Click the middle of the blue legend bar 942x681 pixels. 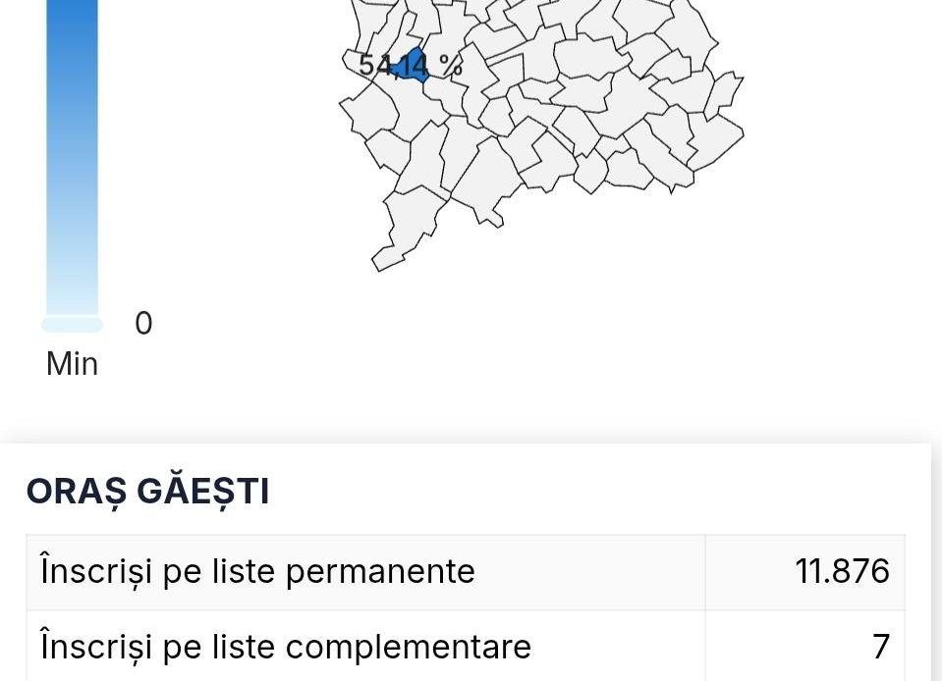click(72, 157)
